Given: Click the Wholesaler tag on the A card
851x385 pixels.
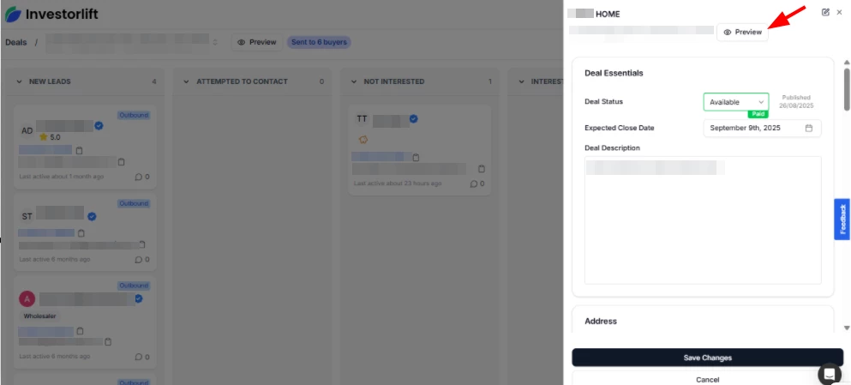Looking at the screenshot, I should coord(39,316).
